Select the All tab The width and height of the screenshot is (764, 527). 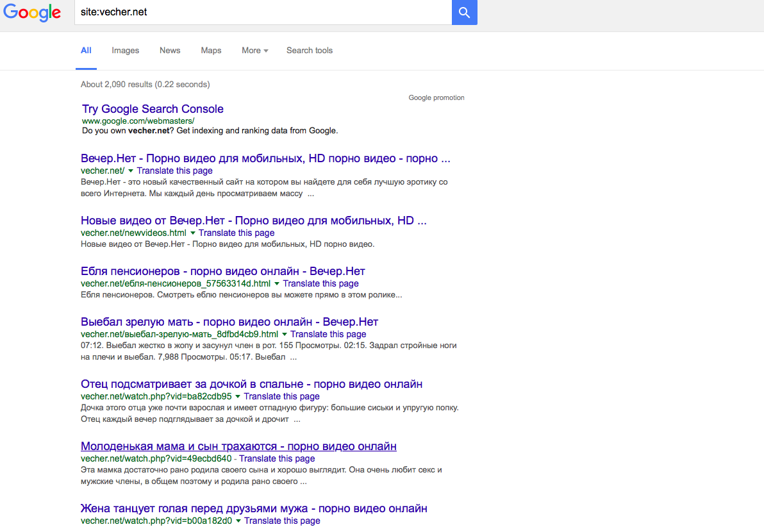[87, 50]
